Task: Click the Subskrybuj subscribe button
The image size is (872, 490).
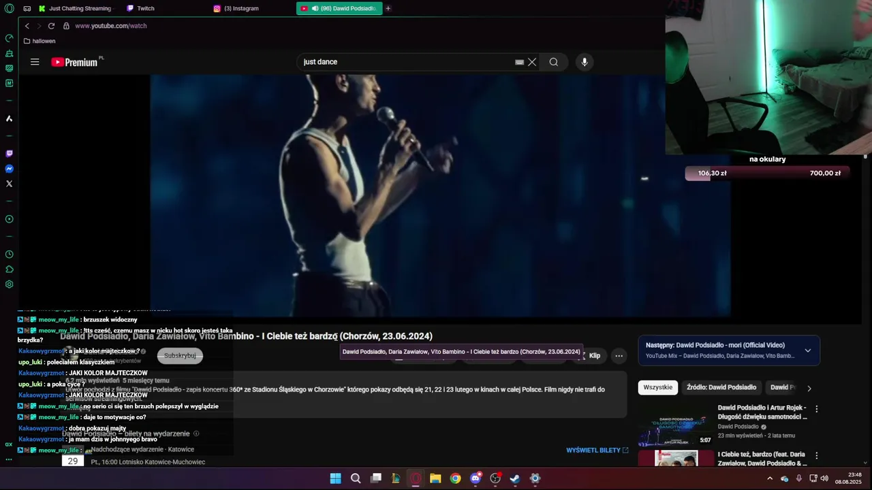Action: [x=180, y=355]
